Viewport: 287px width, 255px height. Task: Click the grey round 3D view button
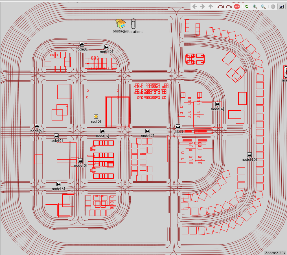[273, 7]
